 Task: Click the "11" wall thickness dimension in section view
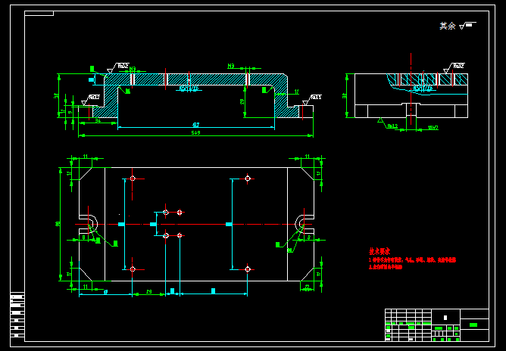297,92
